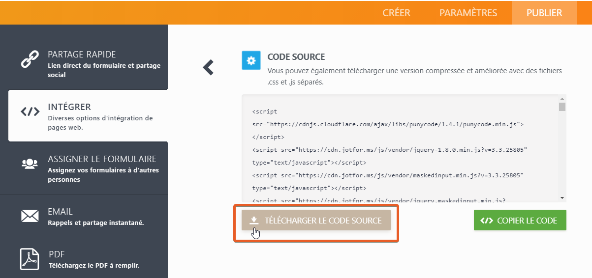The width and height of the screenshot is (592, 278).
Task: Click the people group icon for Assigner
Action: (30, 164)
